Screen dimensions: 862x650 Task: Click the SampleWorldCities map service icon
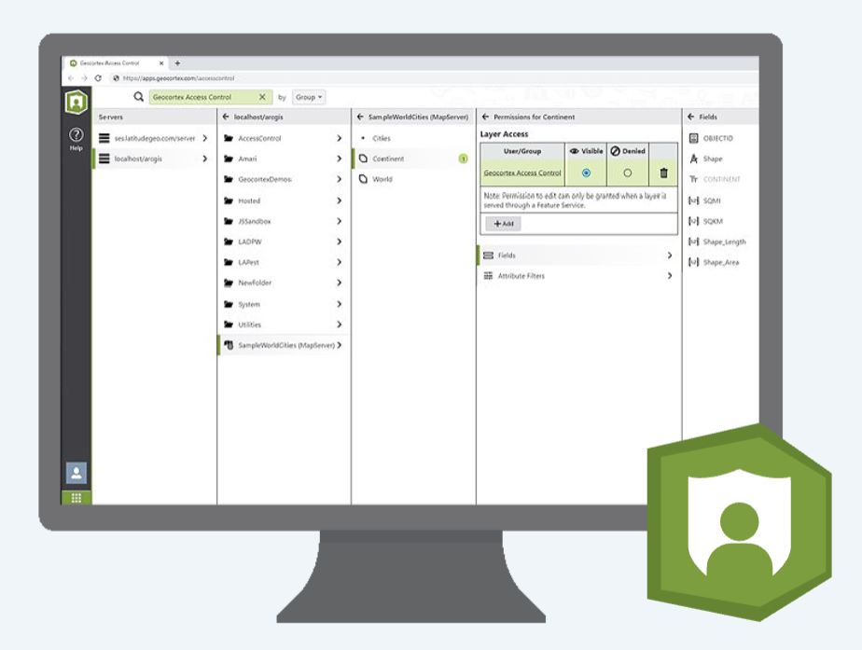click(229, 345)
